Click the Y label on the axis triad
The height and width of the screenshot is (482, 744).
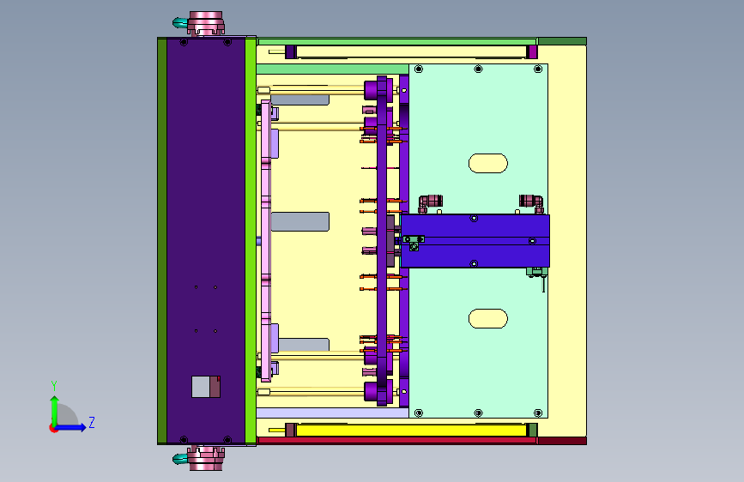coord(54,386)
